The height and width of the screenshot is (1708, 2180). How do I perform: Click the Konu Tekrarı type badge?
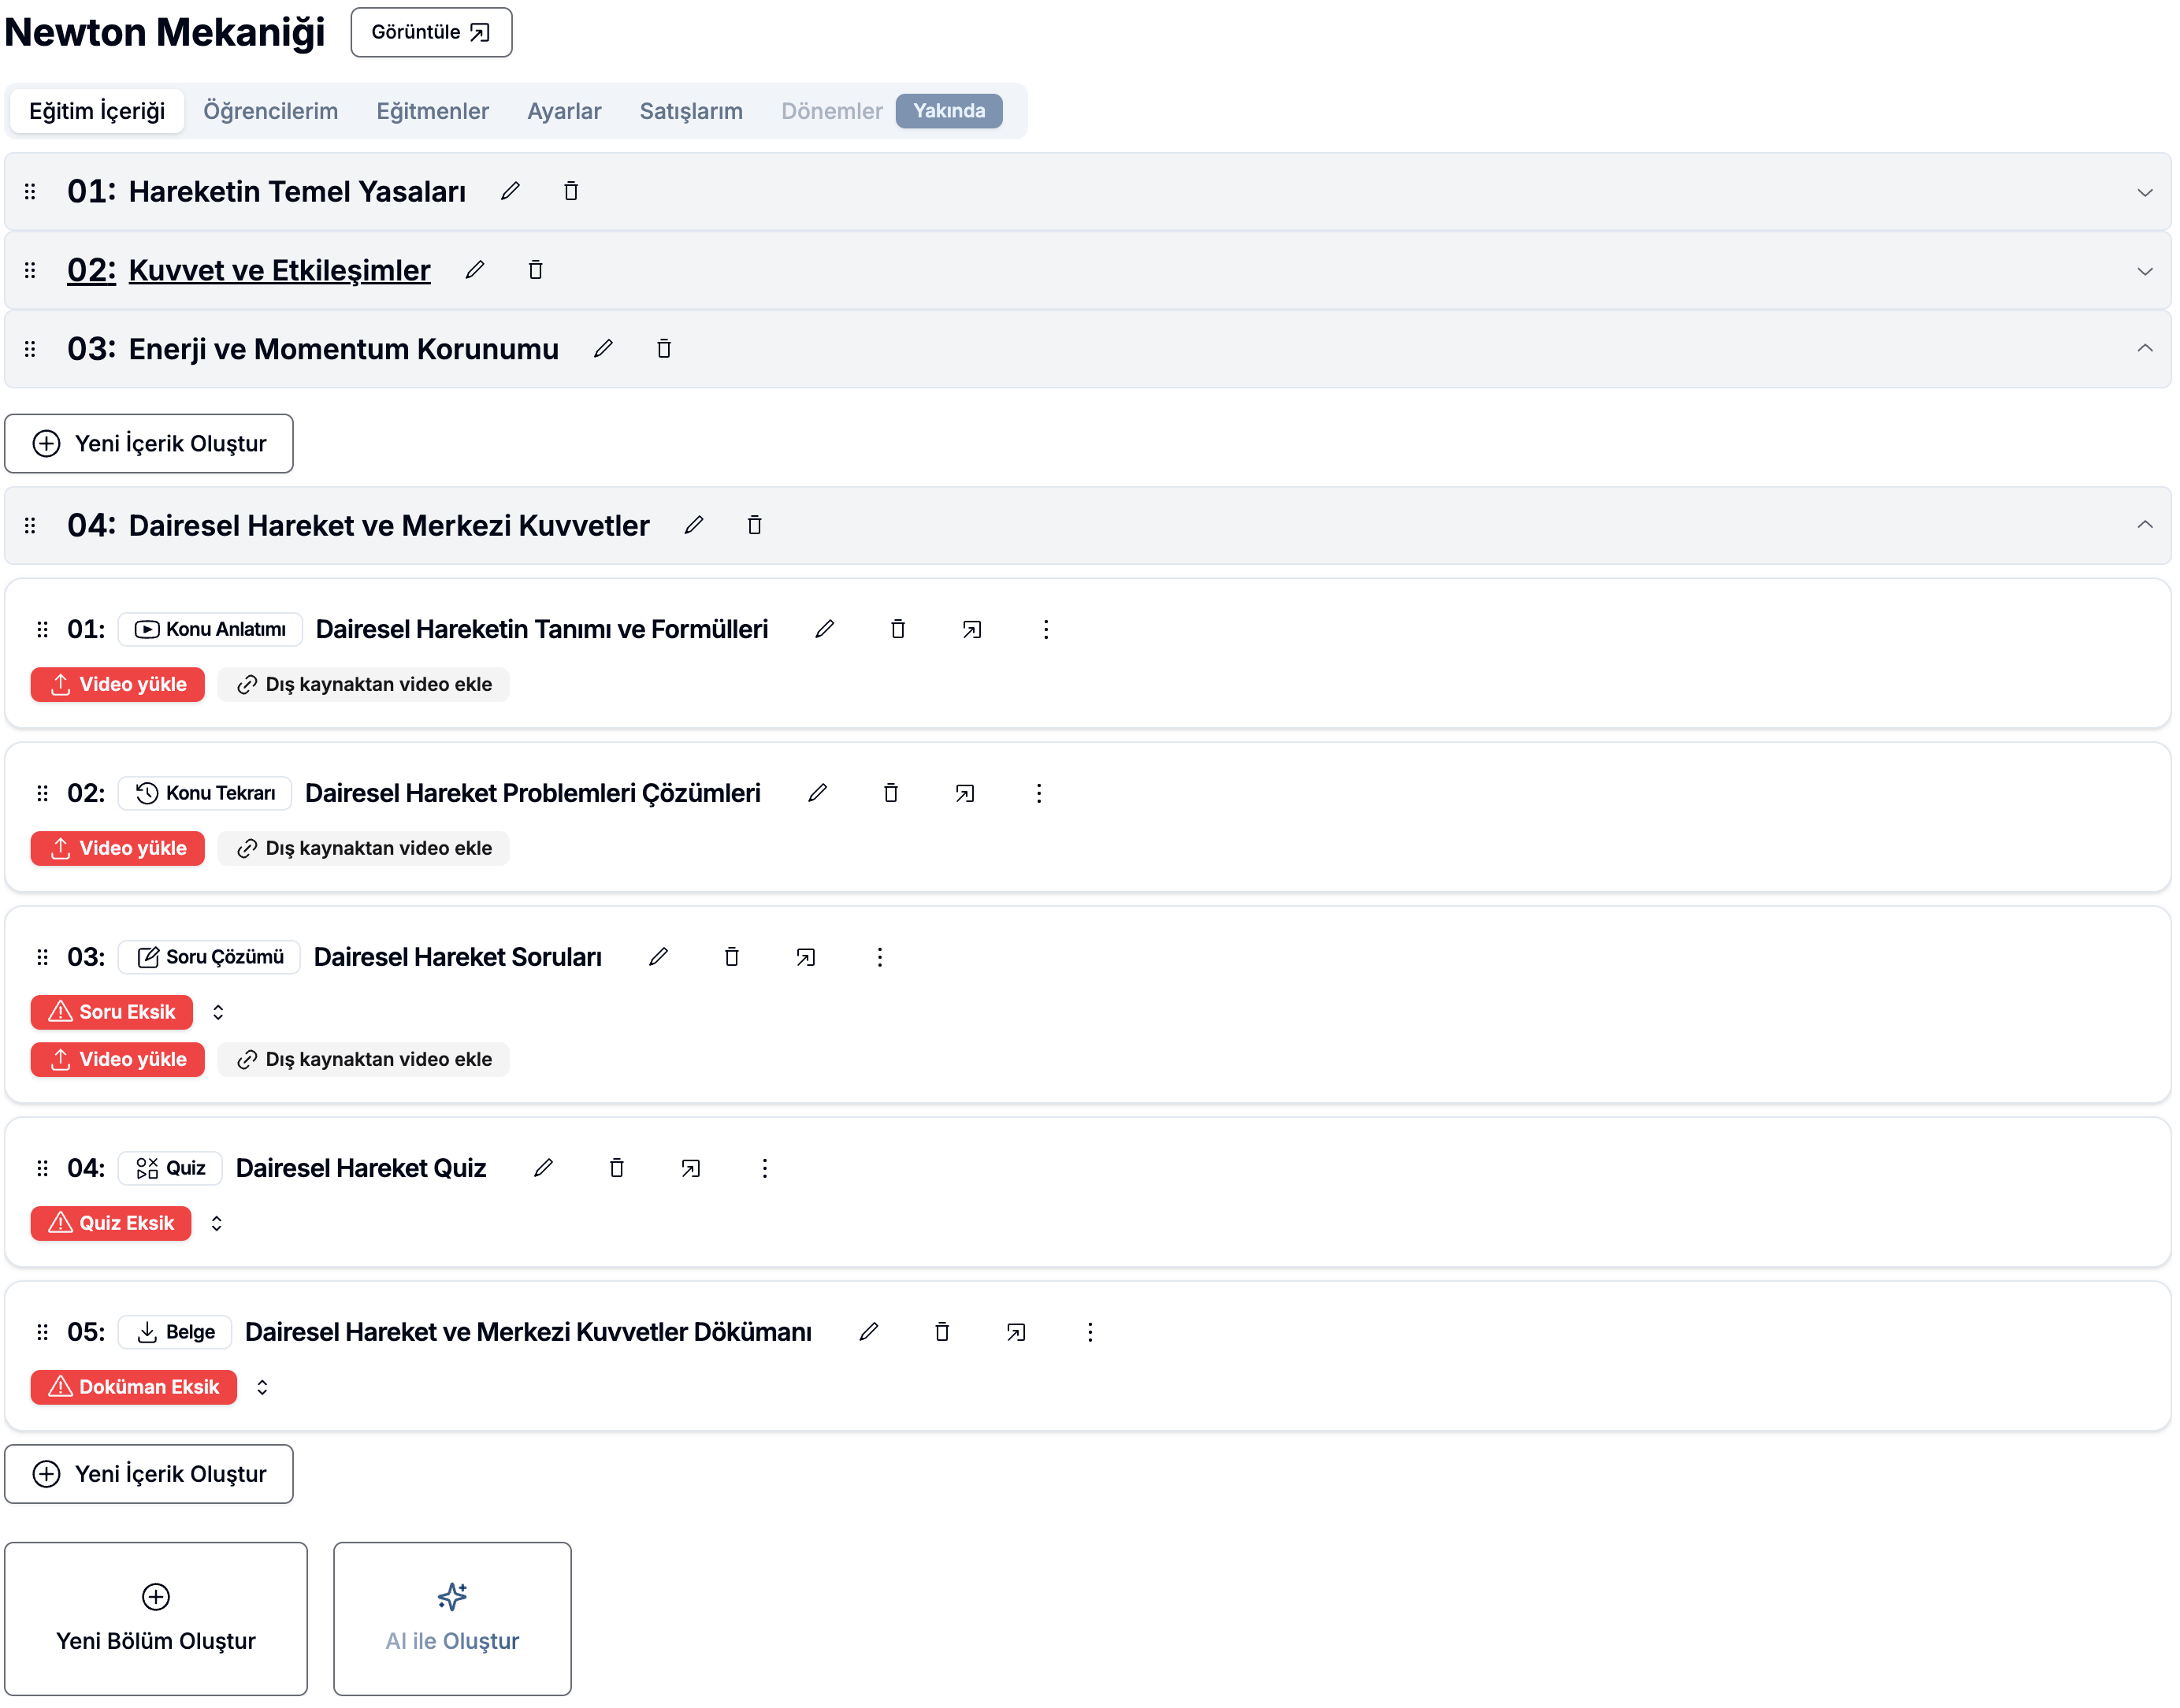coord(205,793)
